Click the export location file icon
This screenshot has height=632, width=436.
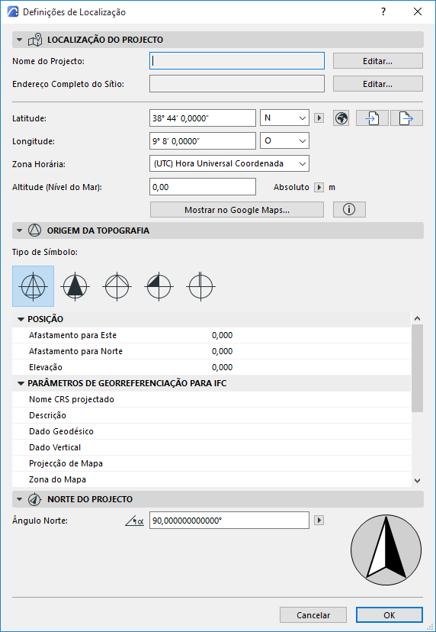(x=406, y=118)
